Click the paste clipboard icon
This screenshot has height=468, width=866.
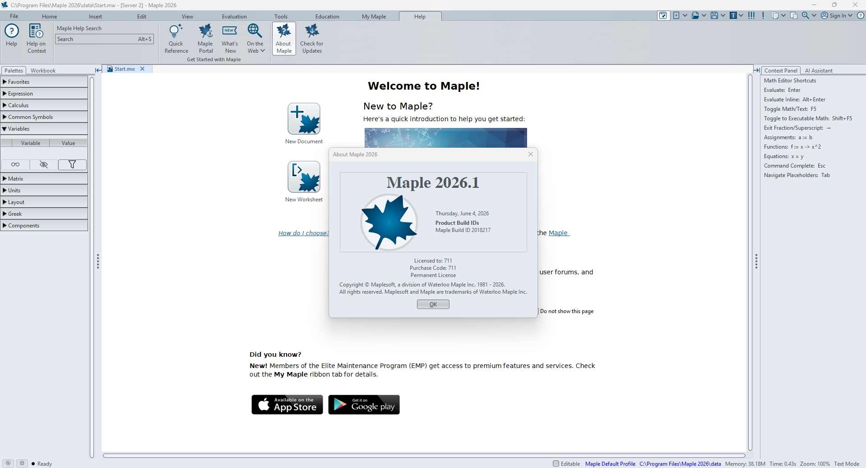[794, 16]
